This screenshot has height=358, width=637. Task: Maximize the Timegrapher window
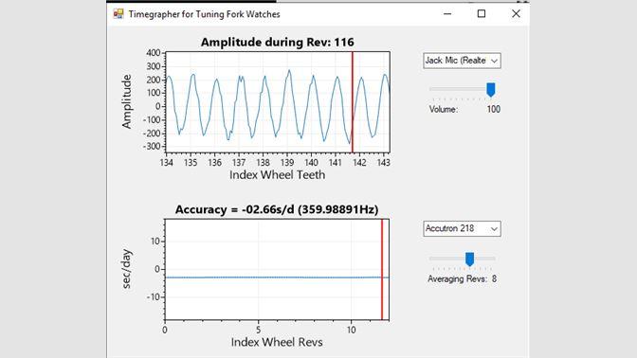(482, 14)
